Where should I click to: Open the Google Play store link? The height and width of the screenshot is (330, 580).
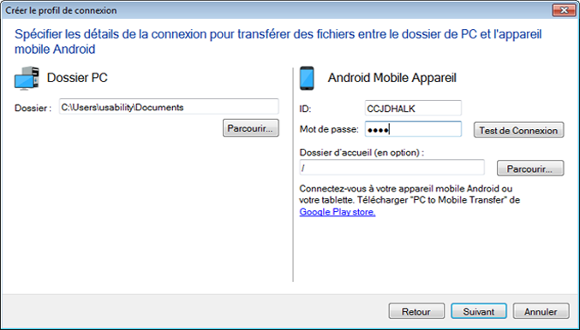pos(338,212)
